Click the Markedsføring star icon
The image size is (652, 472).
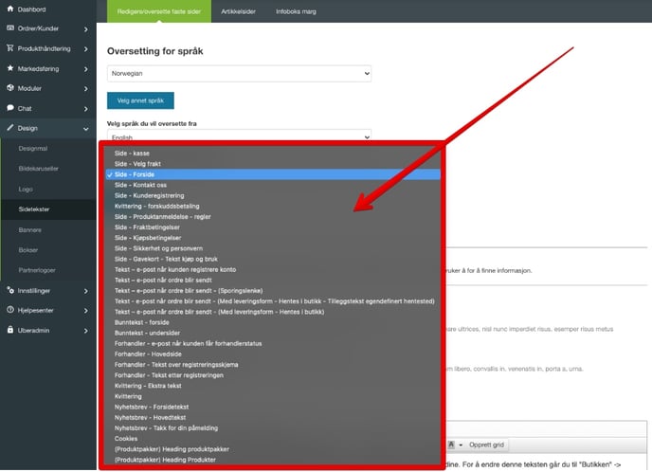[10, 68]
